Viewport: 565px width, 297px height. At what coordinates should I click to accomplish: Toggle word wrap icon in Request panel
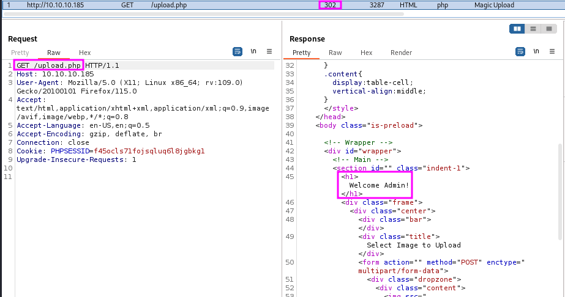pos(238,52)
